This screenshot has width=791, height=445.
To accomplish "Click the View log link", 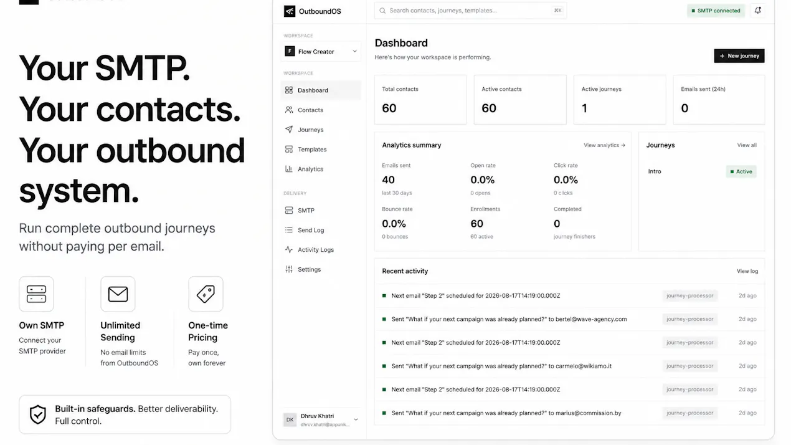I will (747, 271).
